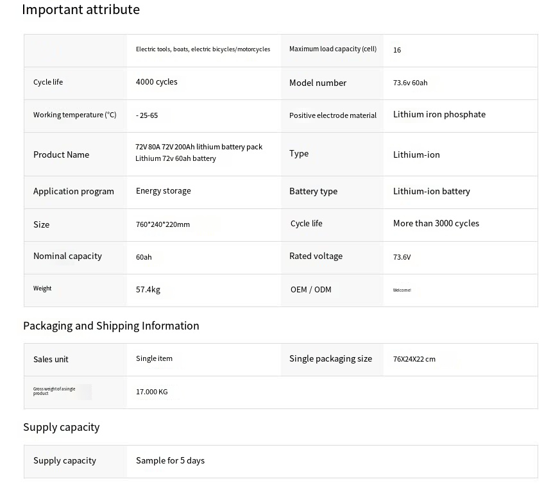Click the "Packaging and Shipping Information" heading
Viewport: 560px width, 486px height.
[x=111, y=326]
